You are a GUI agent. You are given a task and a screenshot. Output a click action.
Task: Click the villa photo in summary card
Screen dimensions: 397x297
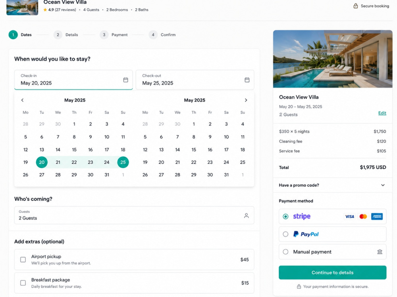(x=333, y=59)
